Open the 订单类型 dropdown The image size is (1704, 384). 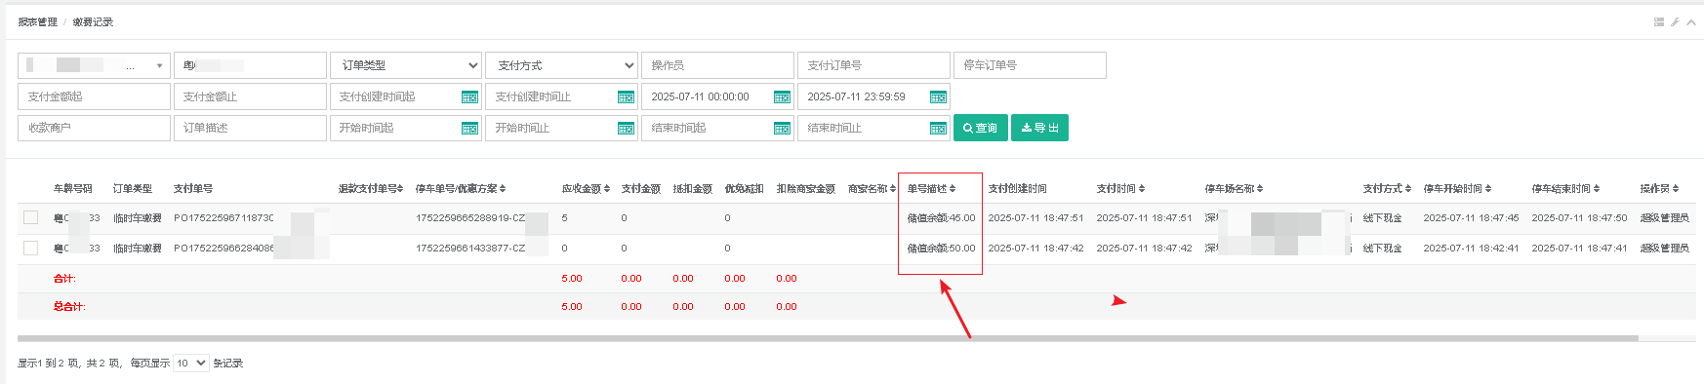pos(406,65)
